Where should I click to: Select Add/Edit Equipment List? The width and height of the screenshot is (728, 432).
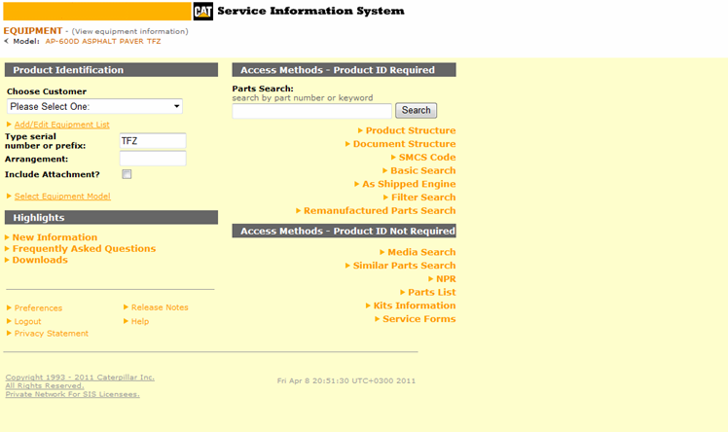tap(61, 125)
